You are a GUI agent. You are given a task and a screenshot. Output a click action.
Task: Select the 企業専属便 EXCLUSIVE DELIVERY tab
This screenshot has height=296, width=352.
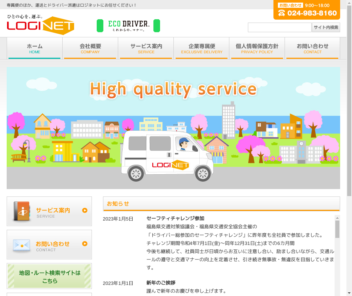pos(202,48)
